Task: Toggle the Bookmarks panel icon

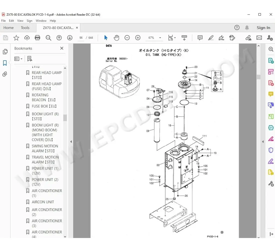Action: point(5,63)
